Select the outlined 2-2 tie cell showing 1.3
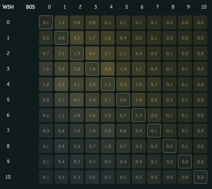This screenshot has height=189, width=212. (77, 53)
